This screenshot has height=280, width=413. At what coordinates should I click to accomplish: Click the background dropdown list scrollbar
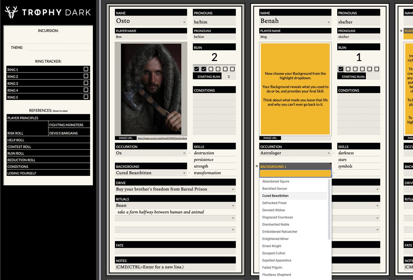pos(329,209)
